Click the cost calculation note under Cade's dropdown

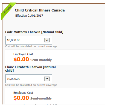pyautogui.click(x=31, y=46)
